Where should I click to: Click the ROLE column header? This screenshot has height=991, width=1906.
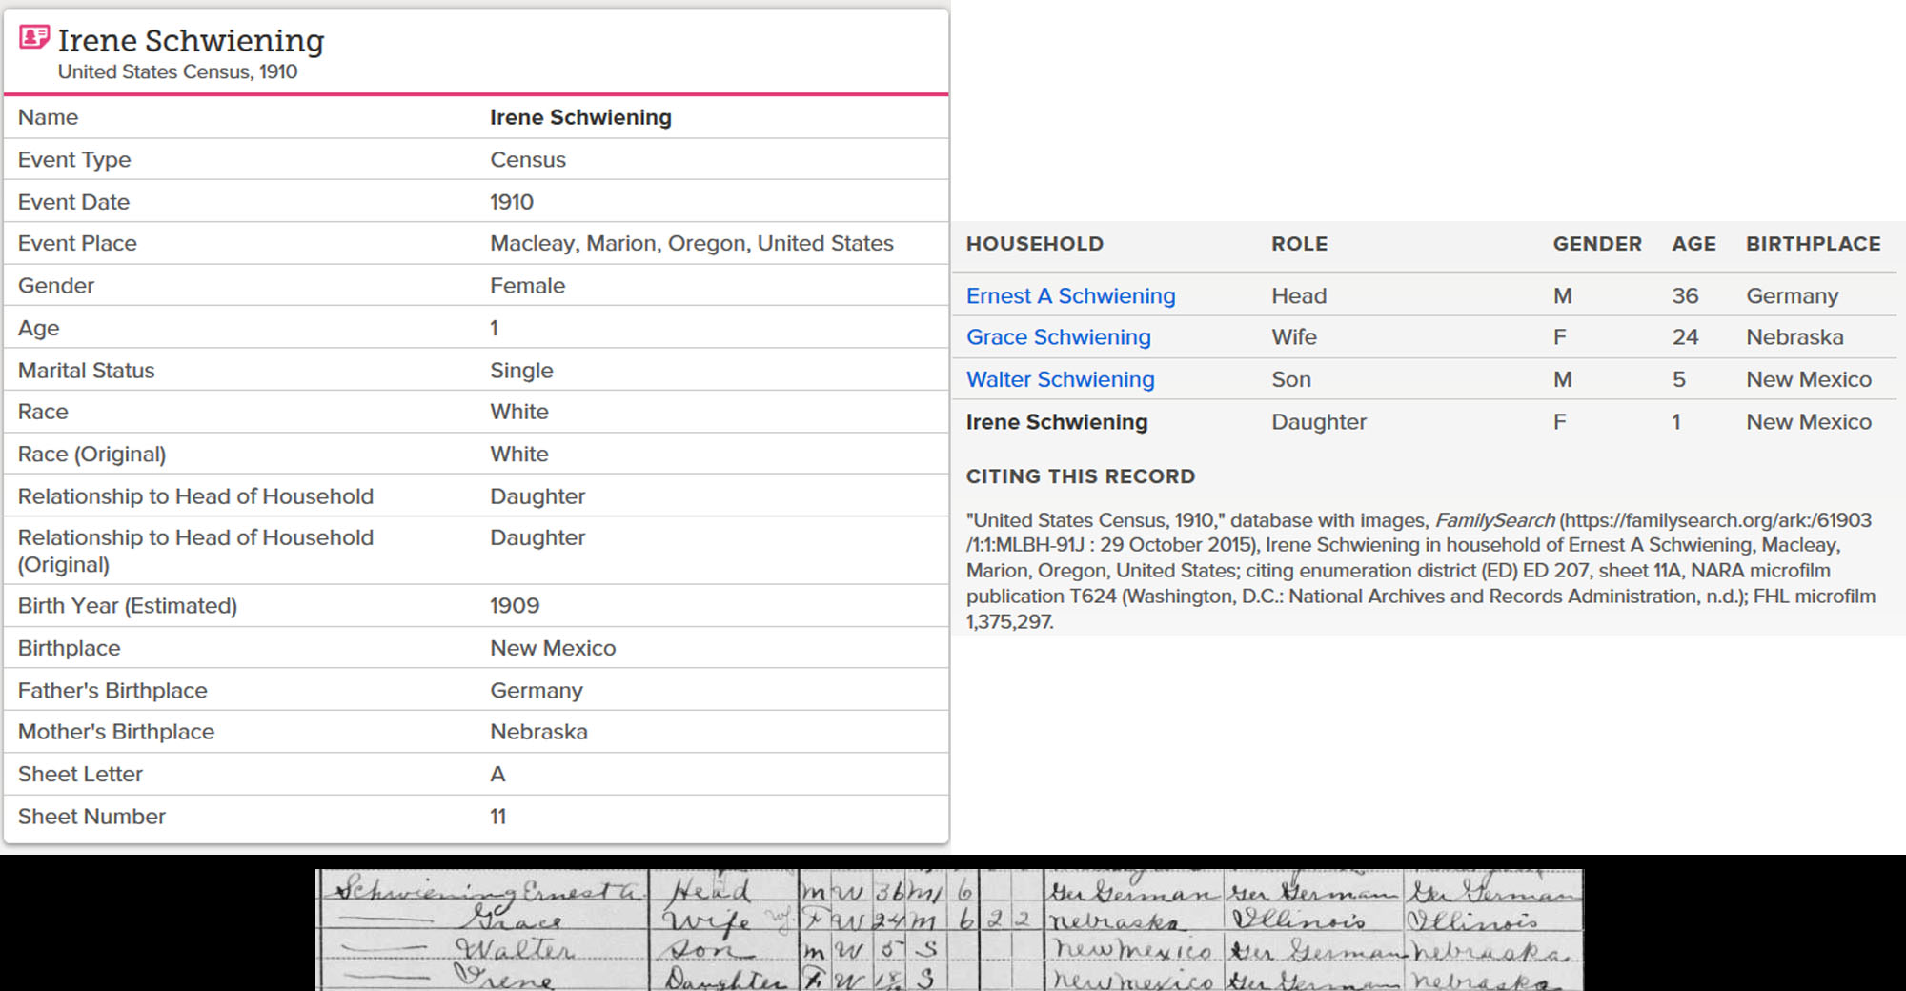[x=1299, y=244]
